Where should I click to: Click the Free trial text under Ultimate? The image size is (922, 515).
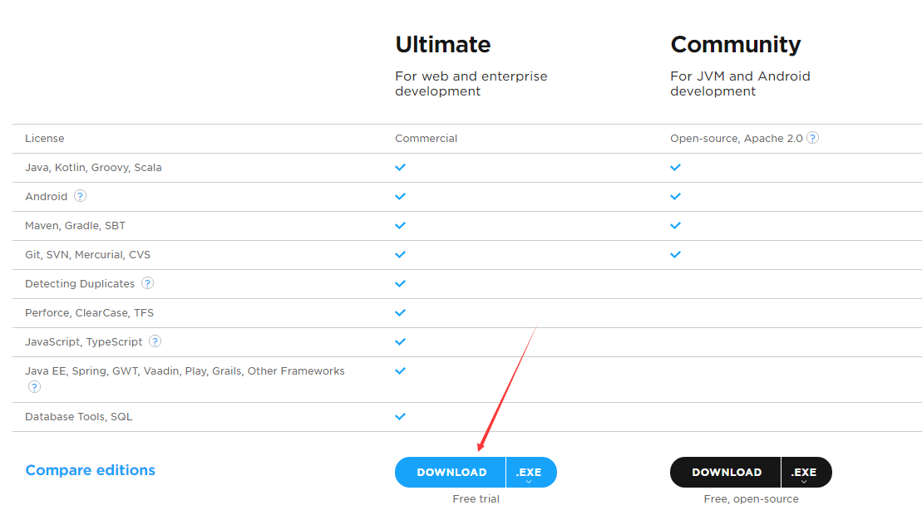[476, 498]
